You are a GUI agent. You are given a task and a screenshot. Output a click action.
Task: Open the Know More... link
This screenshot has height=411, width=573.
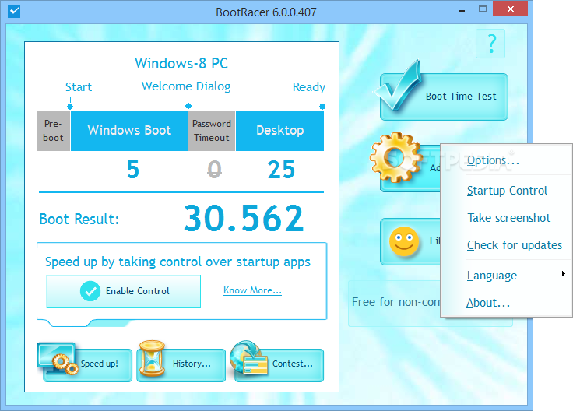(x=252, y=290)
